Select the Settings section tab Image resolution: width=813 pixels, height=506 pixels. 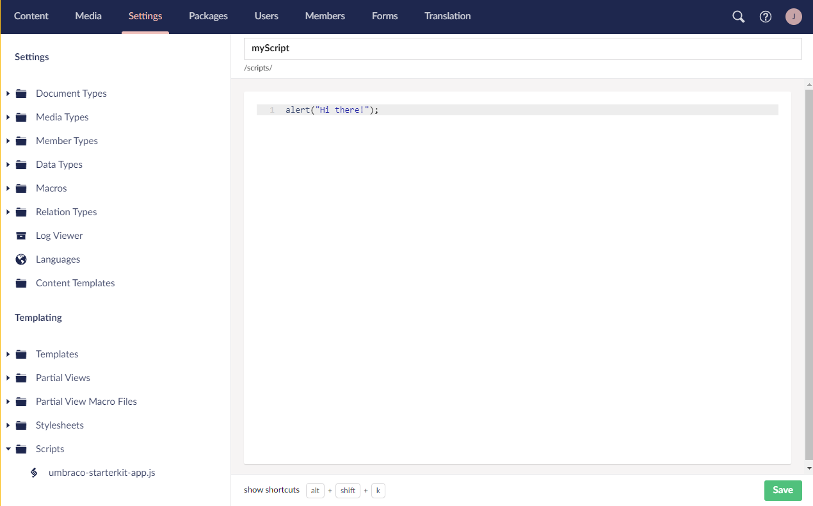coord(145,16)
